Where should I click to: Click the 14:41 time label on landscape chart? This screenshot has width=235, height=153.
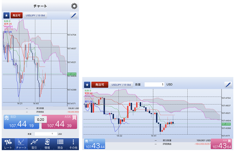[153, 136]
